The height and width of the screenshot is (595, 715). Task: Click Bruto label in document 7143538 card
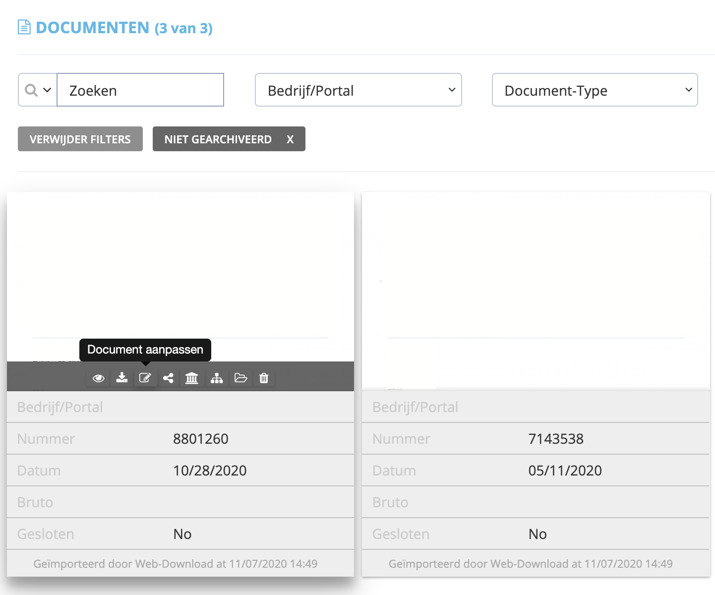[x=390, y=502]
